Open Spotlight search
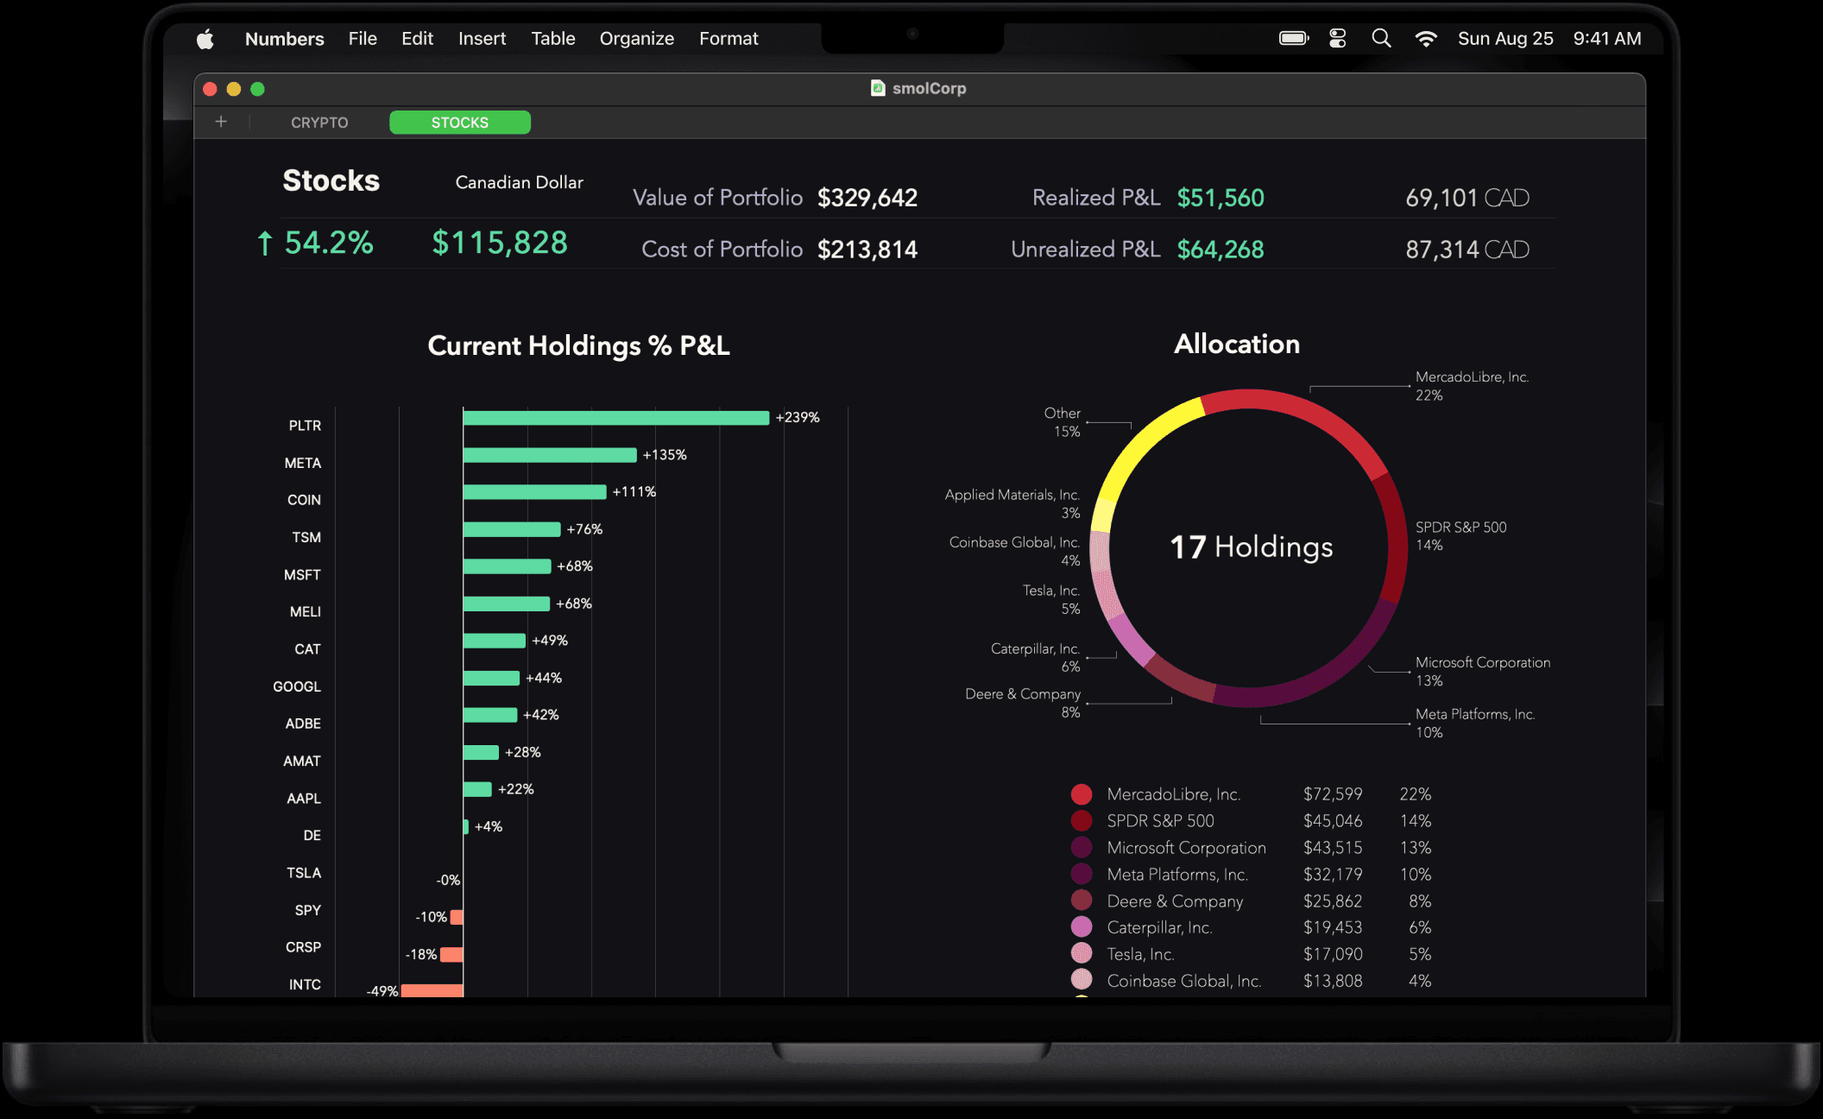Screen dimensions: 1823x1119 click(x=1381, y=39)
